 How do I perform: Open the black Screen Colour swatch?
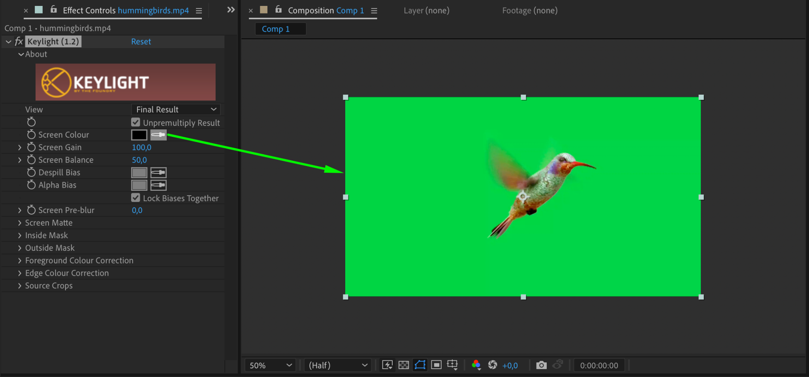pyautogui.click(x=139, y=135)
